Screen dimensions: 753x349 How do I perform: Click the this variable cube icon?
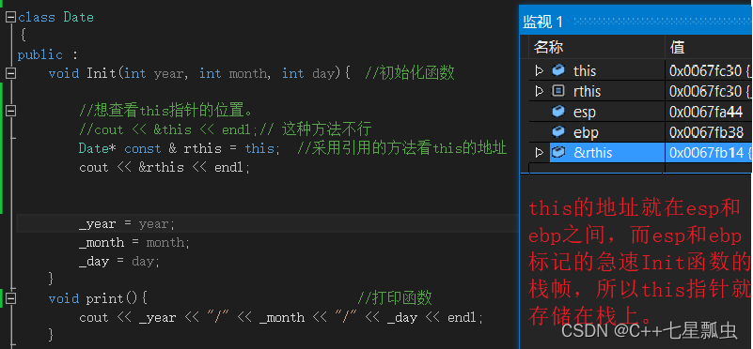pos(558,71)
